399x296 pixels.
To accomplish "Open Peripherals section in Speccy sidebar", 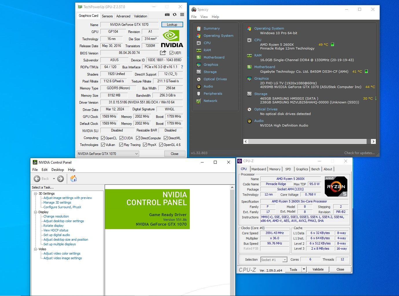I will 213,94.
